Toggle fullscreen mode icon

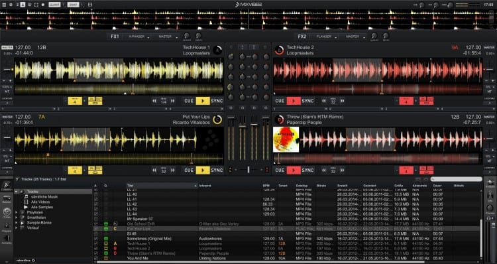click(x=36, y=5)
